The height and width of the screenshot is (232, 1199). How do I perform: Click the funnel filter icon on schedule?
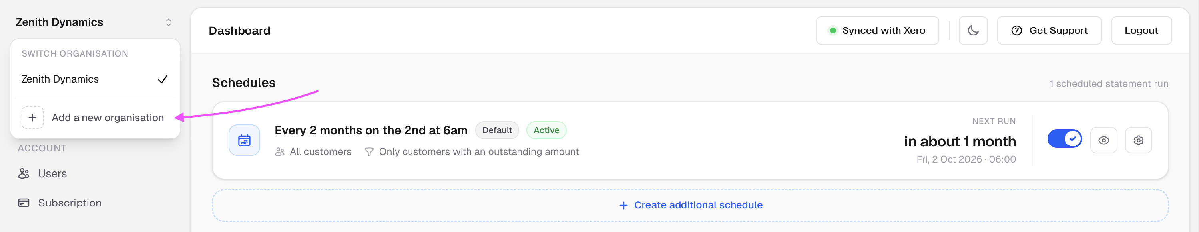point(369,152)
